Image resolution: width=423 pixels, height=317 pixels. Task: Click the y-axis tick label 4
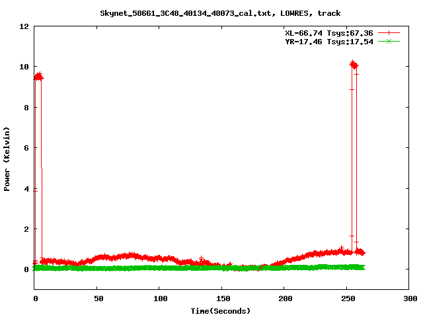(x=26, y=189)
